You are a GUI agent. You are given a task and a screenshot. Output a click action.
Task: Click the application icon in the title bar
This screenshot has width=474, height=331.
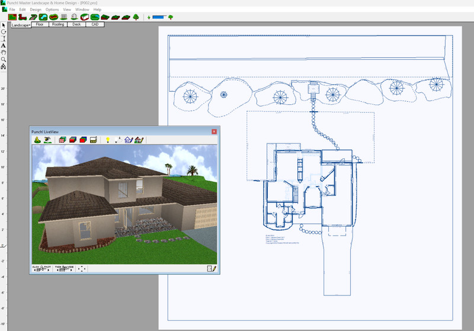(x=3, y=3)
